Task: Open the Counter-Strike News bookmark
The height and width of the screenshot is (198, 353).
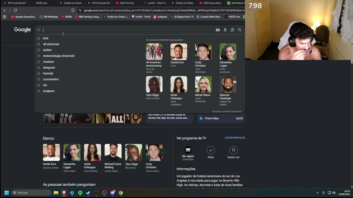Action: [208, 17]
